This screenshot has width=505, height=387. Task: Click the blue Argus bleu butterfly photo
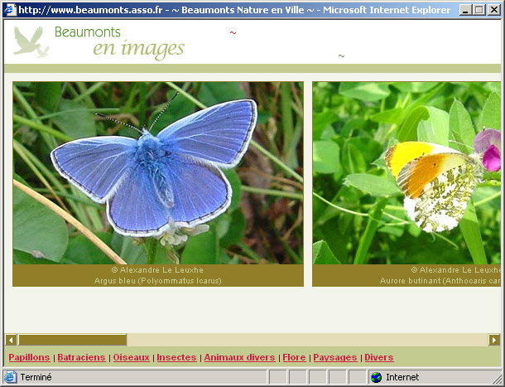point(158,172)
